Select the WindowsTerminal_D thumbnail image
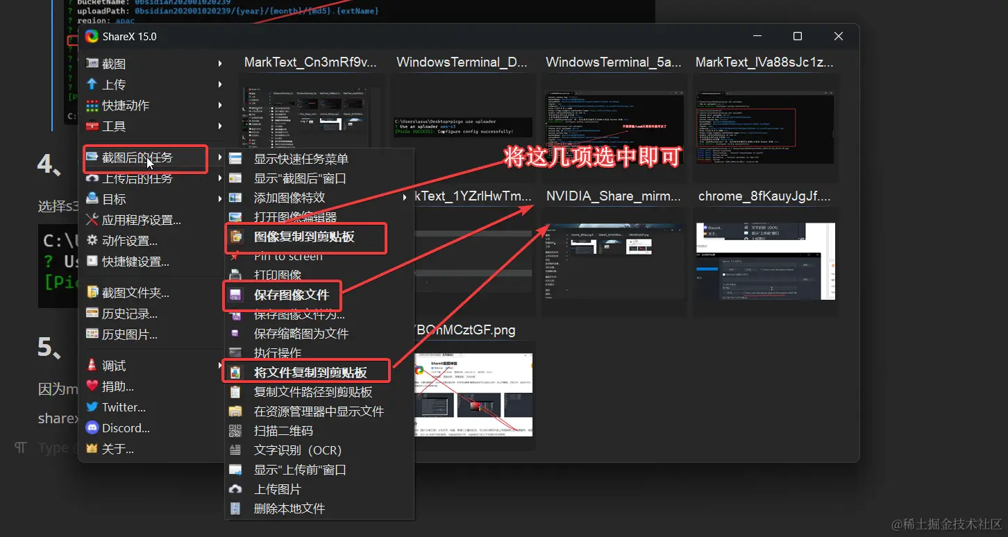1008x537 pixels. pyautogui.click(x=463, y=127)
